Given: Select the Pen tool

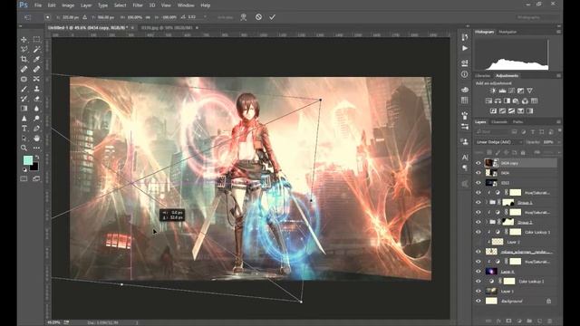Looking at the screenshot, I should [x=36, y=129].
